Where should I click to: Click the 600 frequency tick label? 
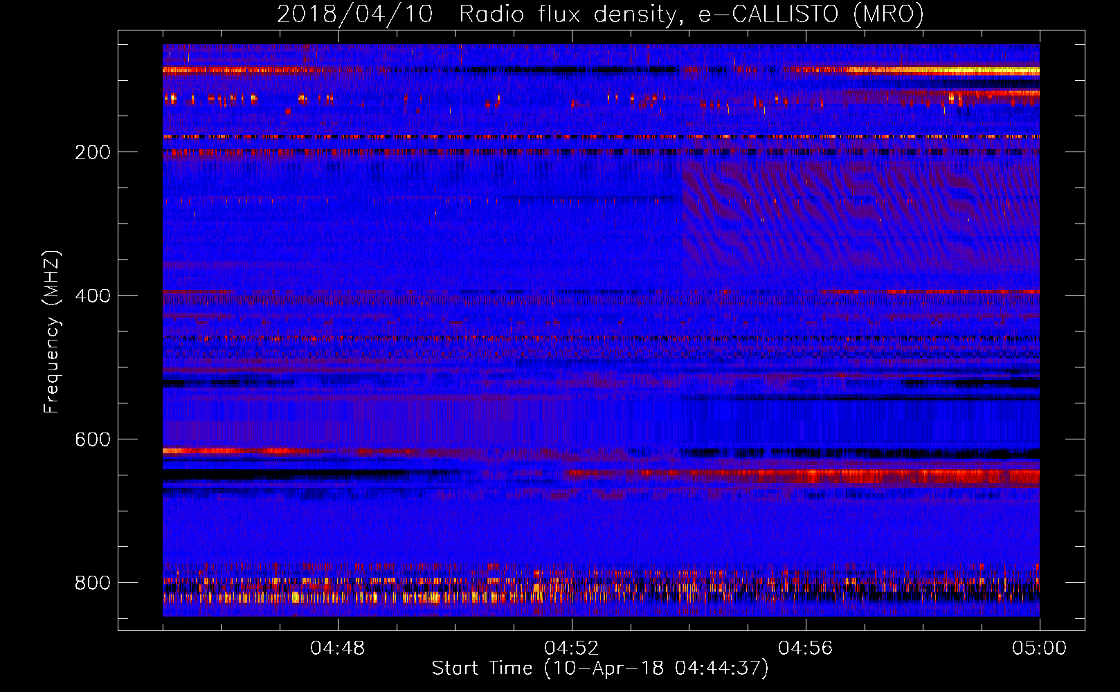coord(92,440)
